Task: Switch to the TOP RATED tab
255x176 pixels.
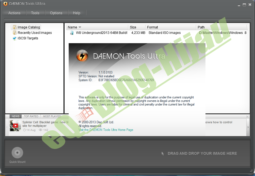Action: coord(31,116)
